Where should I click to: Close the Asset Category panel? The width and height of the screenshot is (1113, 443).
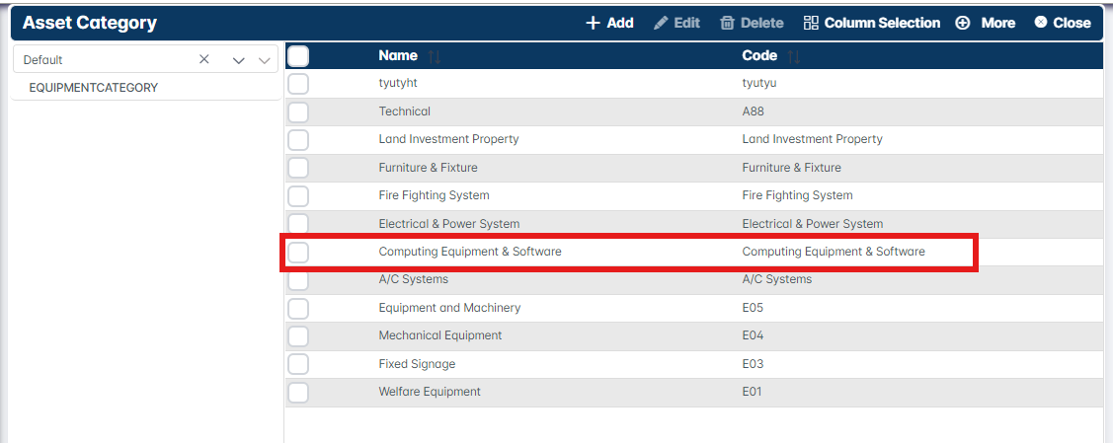pyautogui.click(x=1063, y=24)
